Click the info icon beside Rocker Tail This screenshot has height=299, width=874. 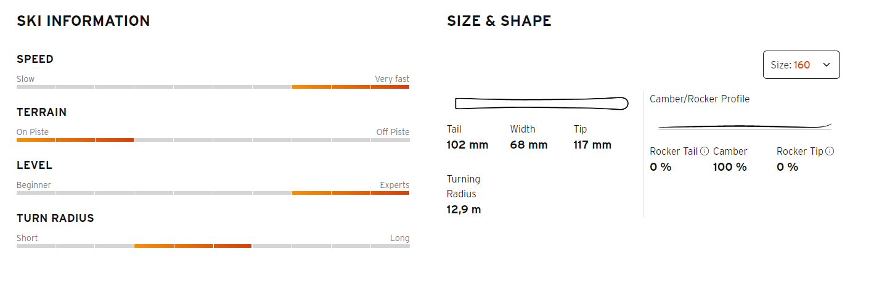(705, 151)
